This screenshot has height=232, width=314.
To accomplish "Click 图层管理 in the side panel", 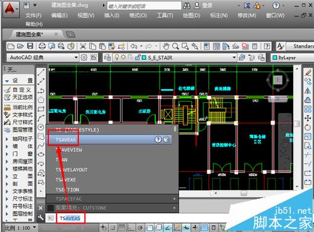I will coord(23,130).
